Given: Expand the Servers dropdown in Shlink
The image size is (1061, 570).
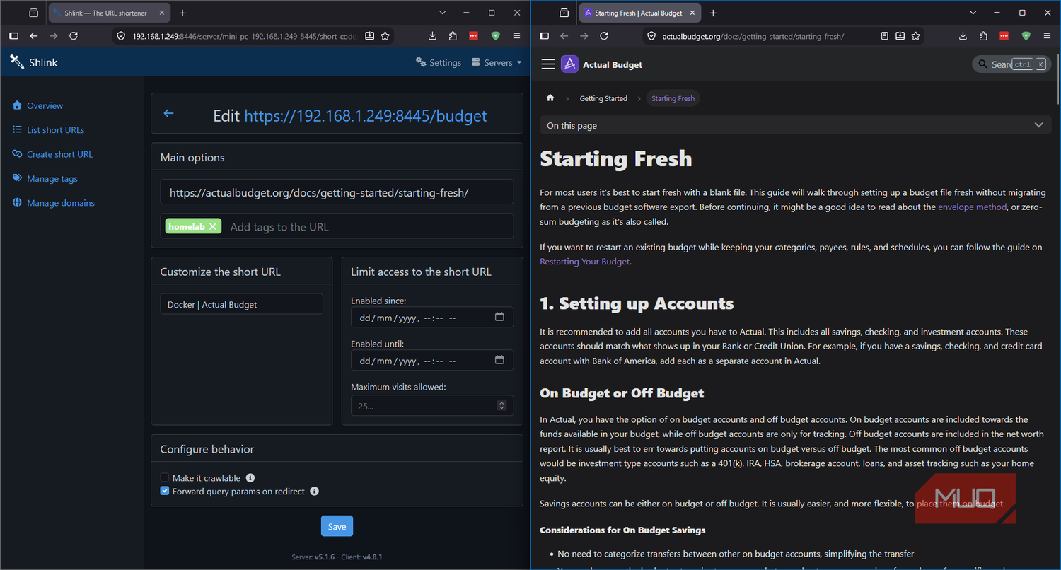Looking at the screenshot, I should tap(497, 62).
